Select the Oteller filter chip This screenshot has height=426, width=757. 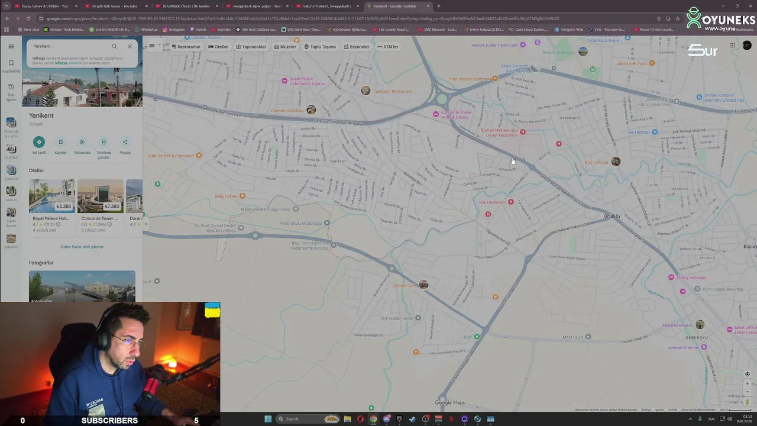pyautogui.click(x=218, y=47)
